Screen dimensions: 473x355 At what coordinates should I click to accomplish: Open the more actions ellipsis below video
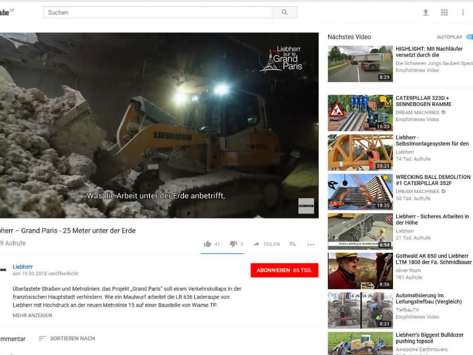coord(310,245)
